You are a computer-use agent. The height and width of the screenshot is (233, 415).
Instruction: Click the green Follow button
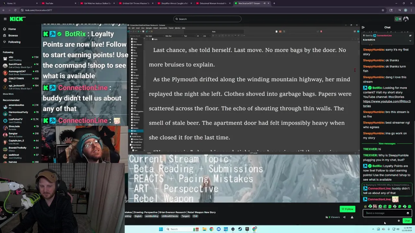(x=347, y=209)
